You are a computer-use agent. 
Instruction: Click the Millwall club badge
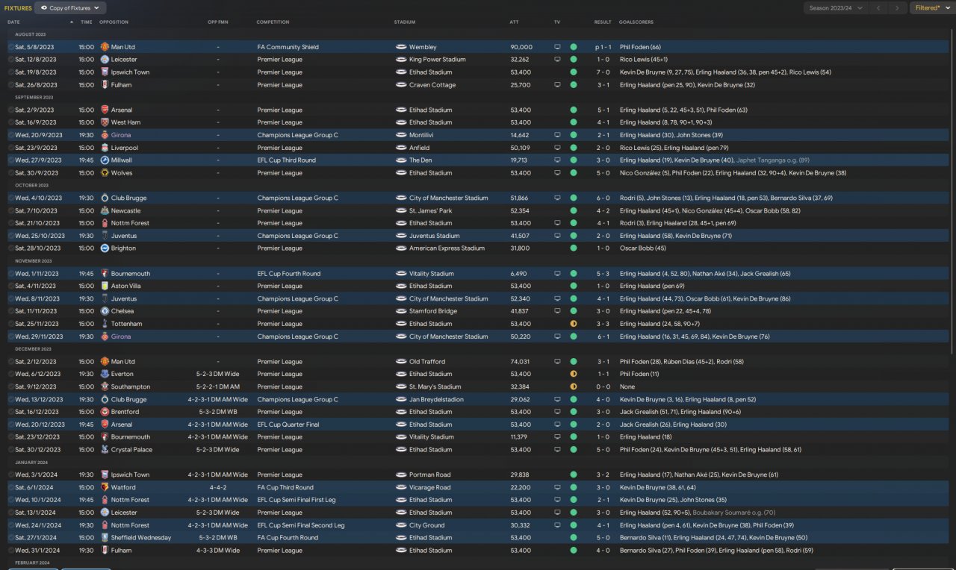[105, 160]
